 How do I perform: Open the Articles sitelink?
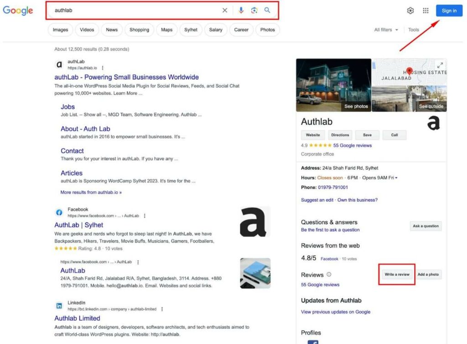[x=72, y=173]
